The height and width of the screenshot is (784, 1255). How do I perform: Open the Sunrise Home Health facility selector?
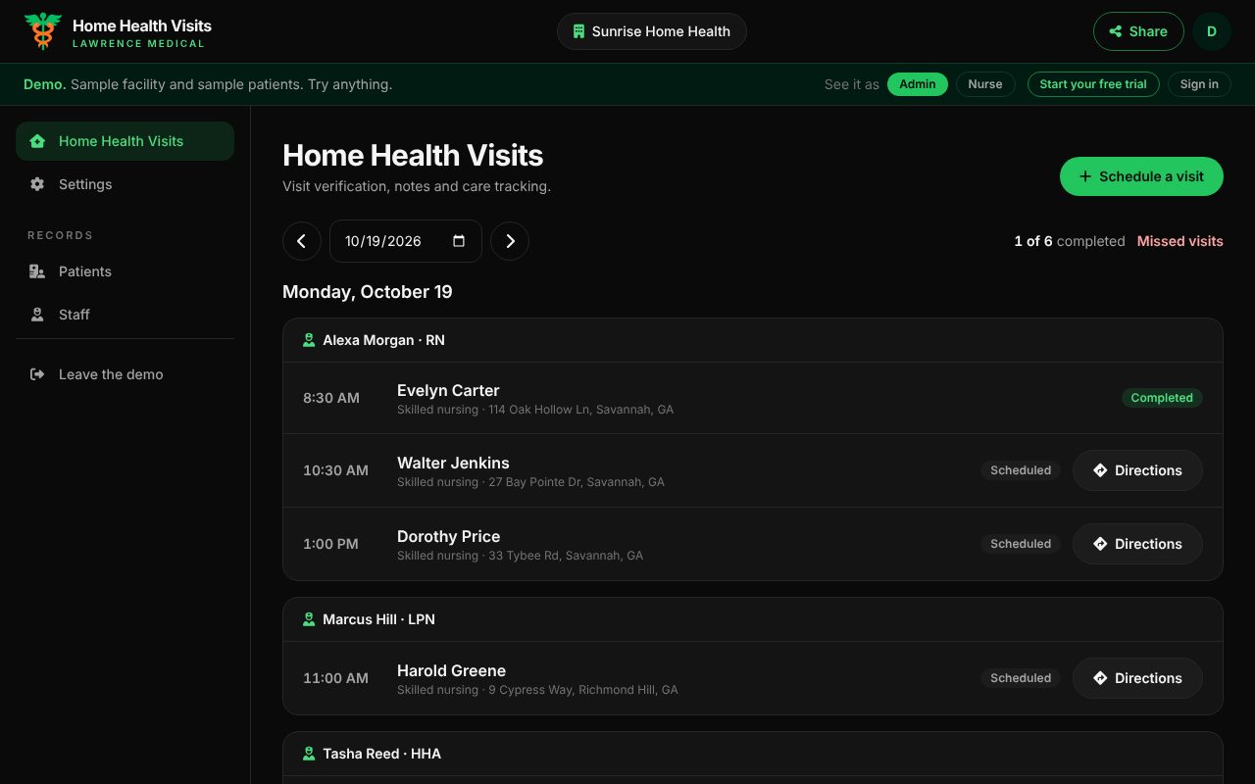point(652,31)
